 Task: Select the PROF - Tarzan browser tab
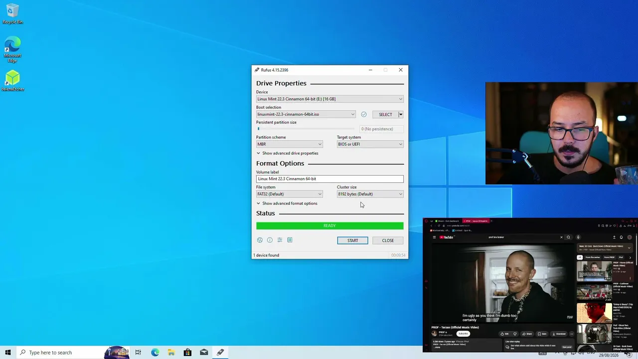(x=475, y=221)
